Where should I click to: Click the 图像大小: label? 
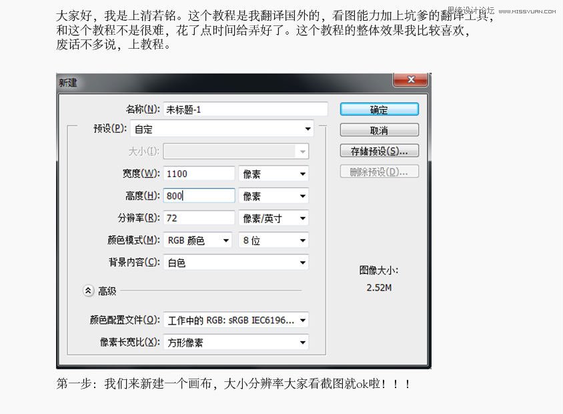coord(379,270)
